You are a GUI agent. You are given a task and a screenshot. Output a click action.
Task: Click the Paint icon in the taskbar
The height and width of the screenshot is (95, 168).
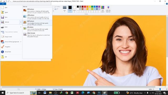(104, 93)
